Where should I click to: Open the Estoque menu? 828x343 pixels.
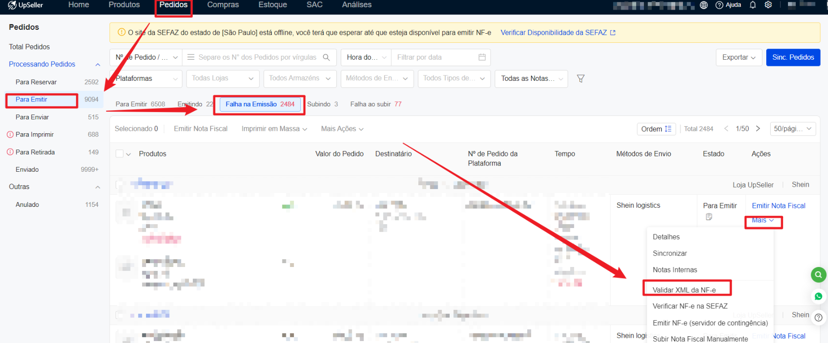point(273,5)
